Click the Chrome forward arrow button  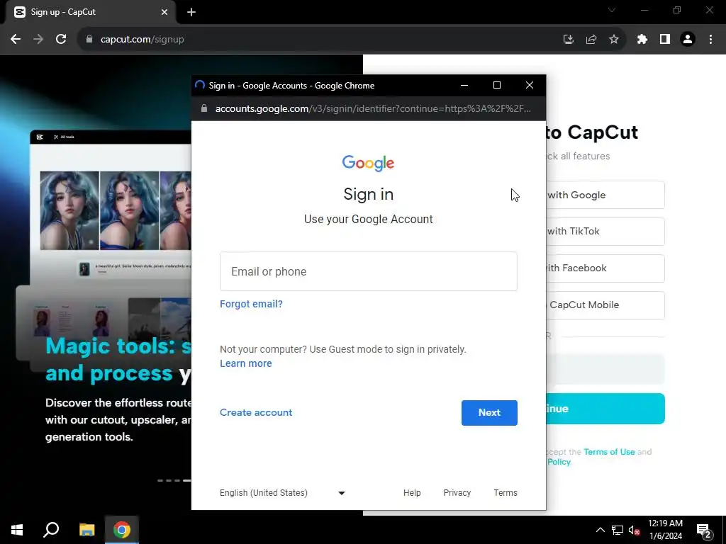pos(38,40)
